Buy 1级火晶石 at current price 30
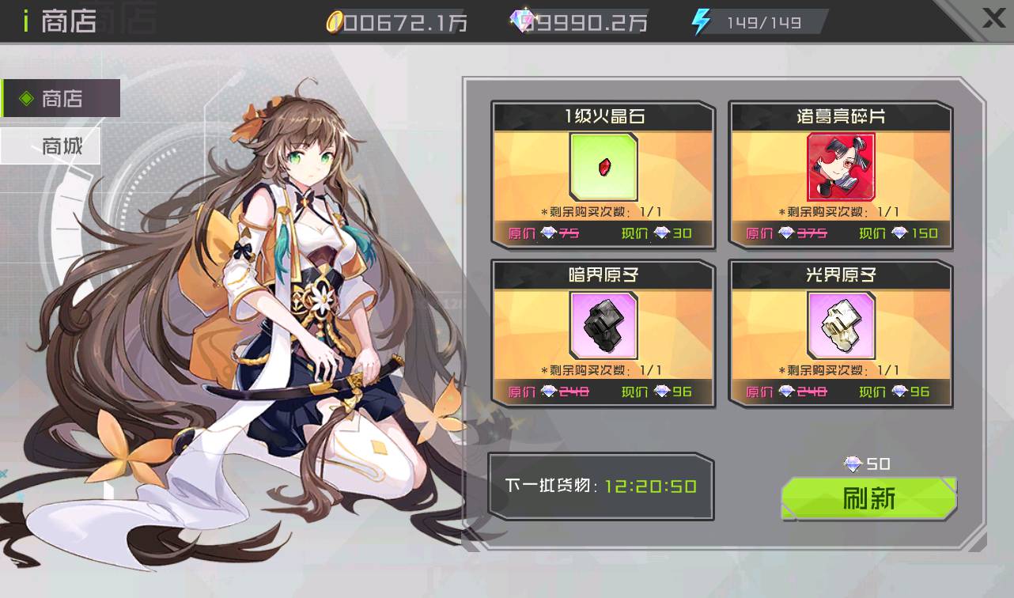Viewport: 1014px width, 598px height. 657,233
